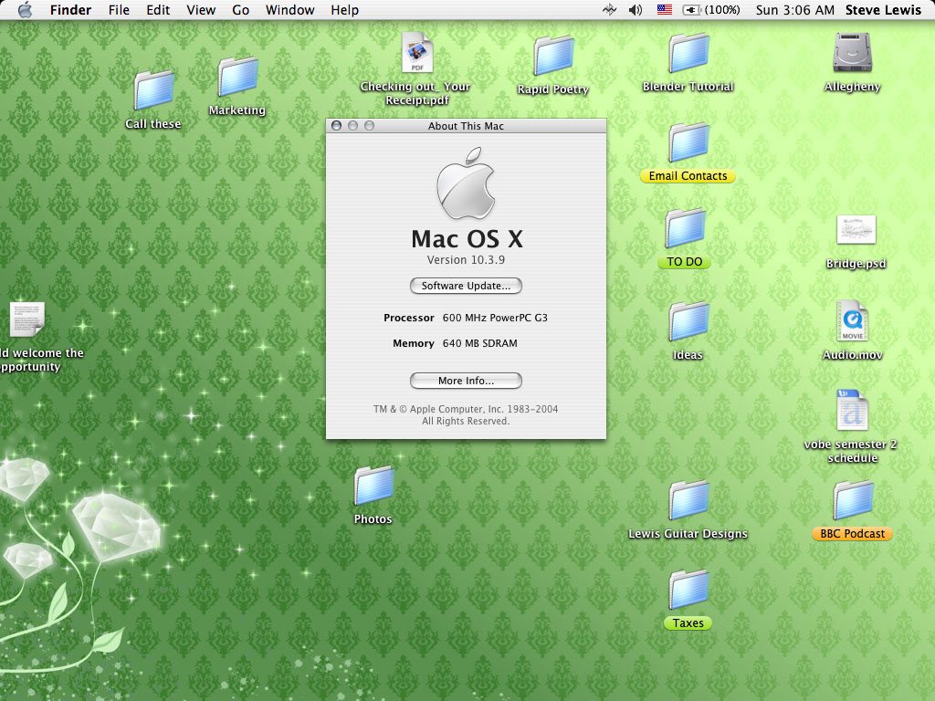Click the Email Contacts yellow label
Viewport: 935px width, 701px height.
click(x=688, y=176)
